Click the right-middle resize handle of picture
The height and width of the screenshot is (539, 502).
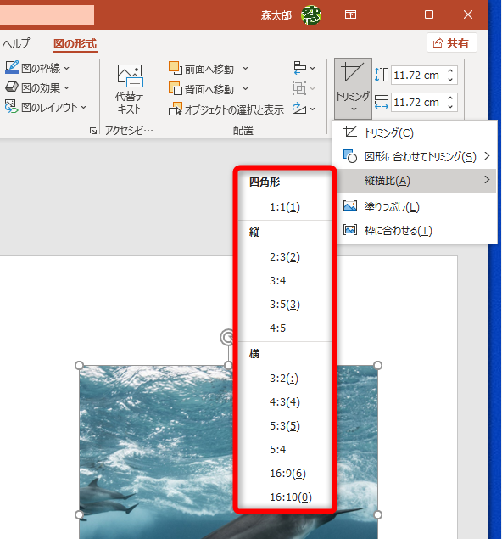pyautogui.click(x=377, y=514)
